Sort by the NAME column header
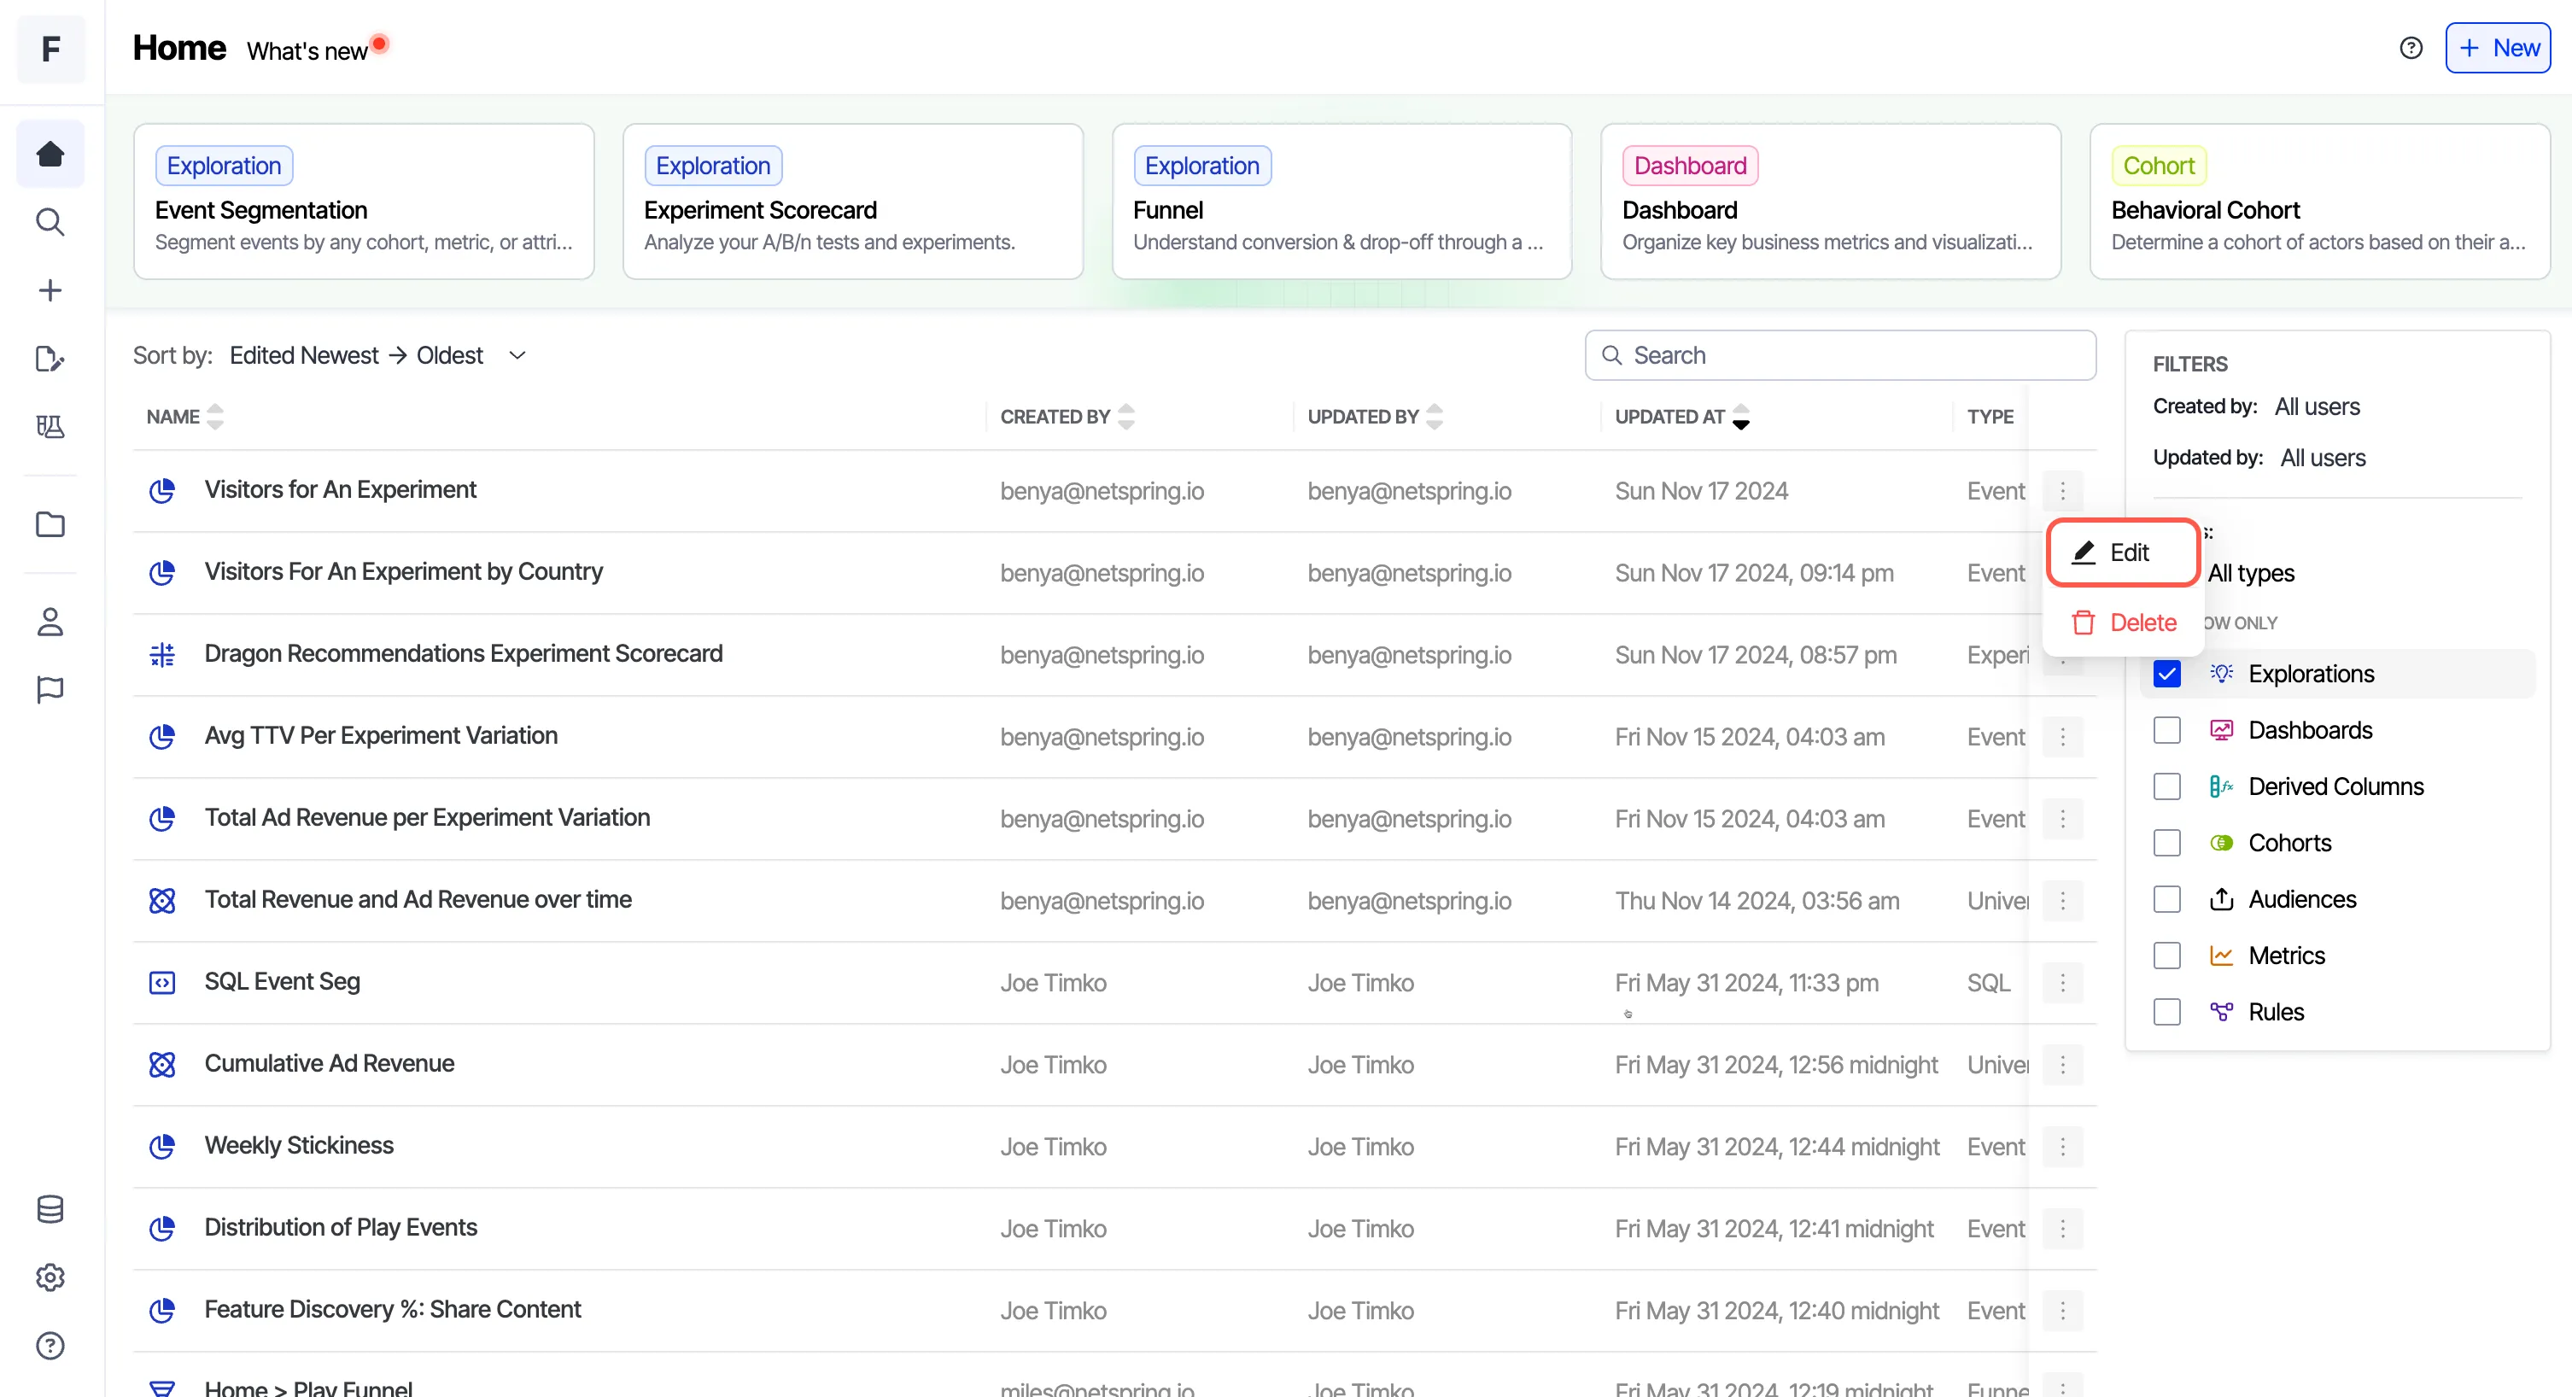Screen dimensions: 2572x1397 coord(184,417)
